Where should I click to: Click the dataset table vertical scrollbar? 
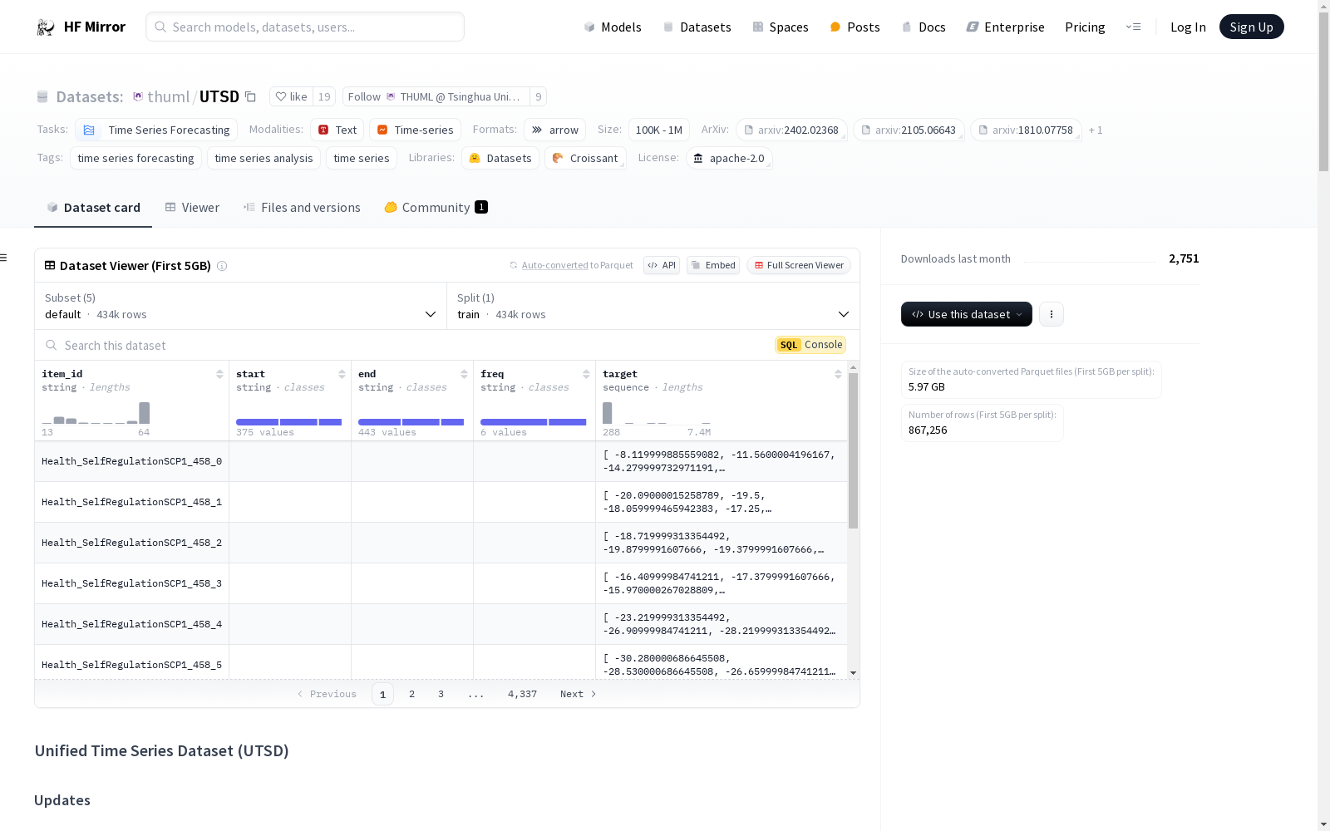(853, 450)
